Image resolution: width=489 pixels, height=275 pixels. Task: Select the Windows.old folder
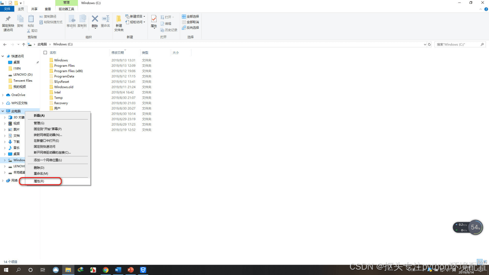click(x=64, y=87)
